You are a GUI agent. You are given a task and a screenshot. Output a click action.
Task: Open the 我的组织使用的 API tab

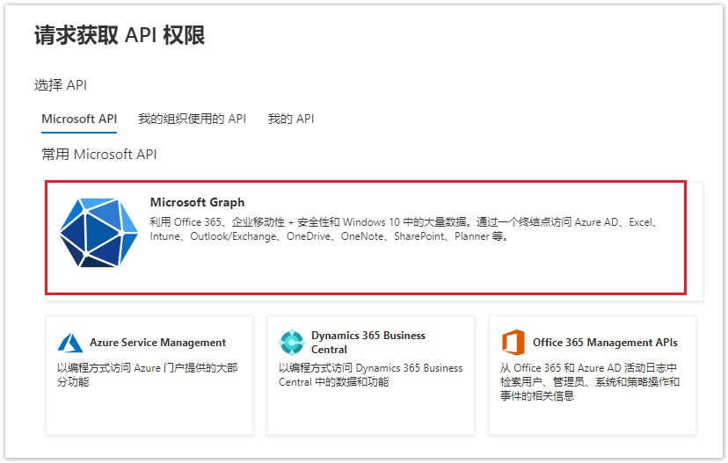[x=193, y=119]
